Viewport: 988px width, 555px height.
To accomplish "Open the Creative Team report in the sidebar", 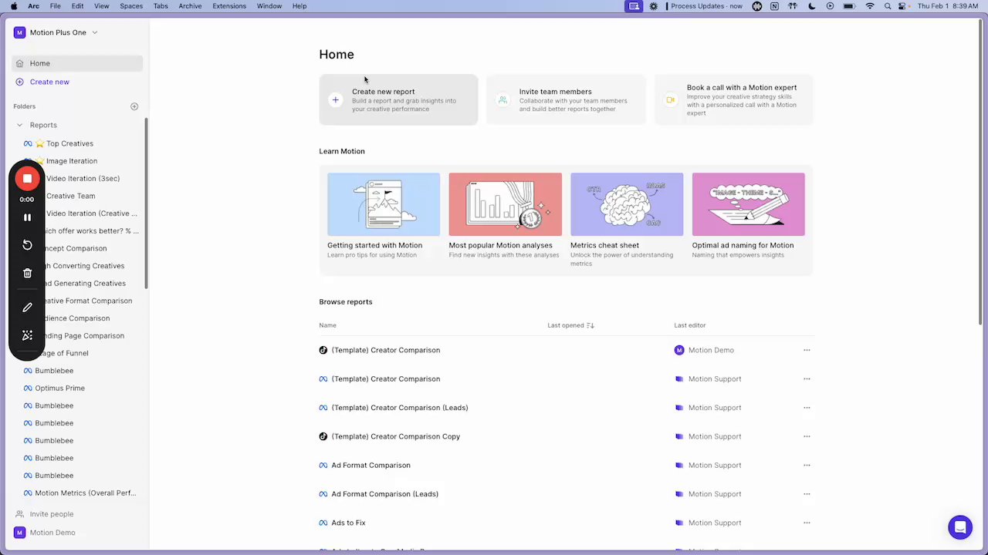I will pos(70,196).
